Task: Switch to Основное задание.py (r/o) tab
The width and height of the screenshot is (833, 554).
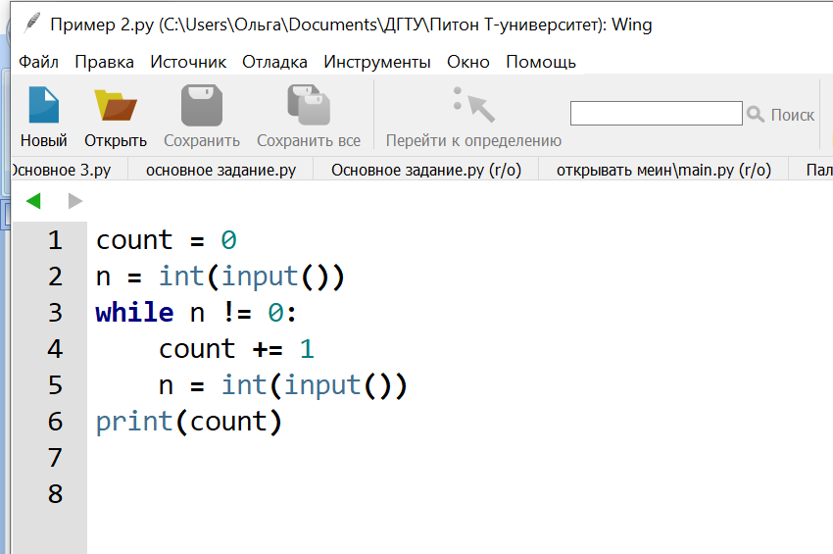Action: 426,171
